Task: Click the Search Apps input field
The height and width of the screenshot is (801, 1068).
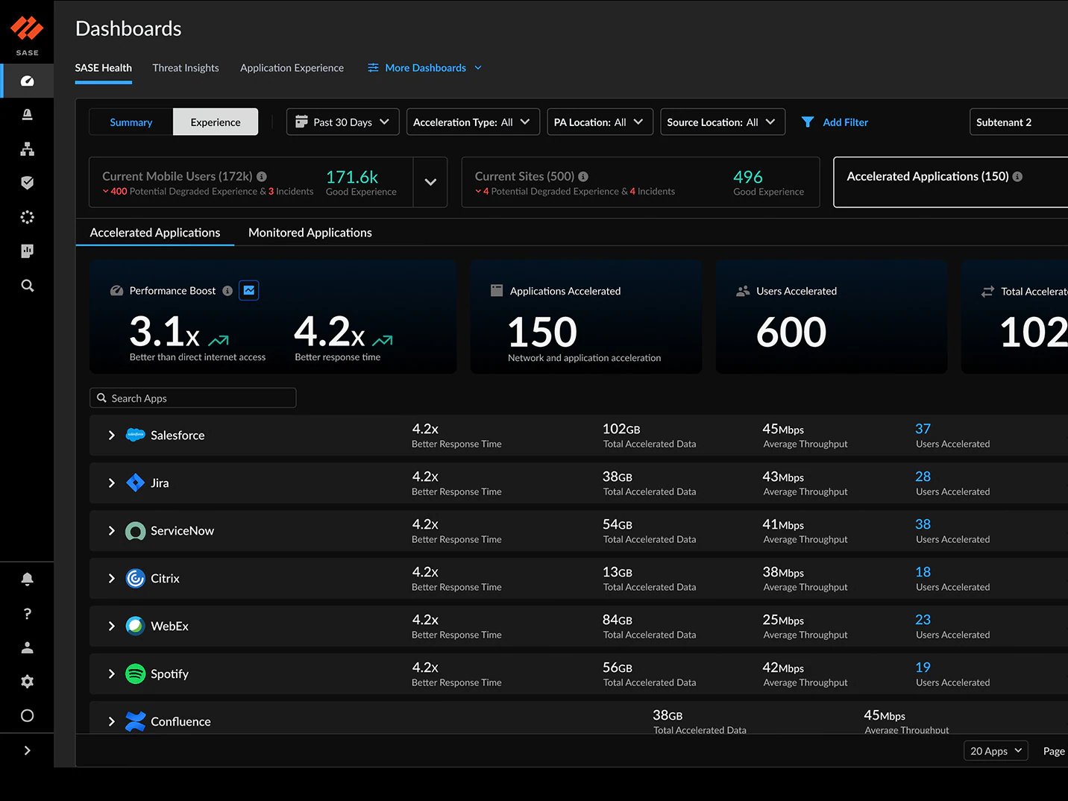Action: (193, 398)
